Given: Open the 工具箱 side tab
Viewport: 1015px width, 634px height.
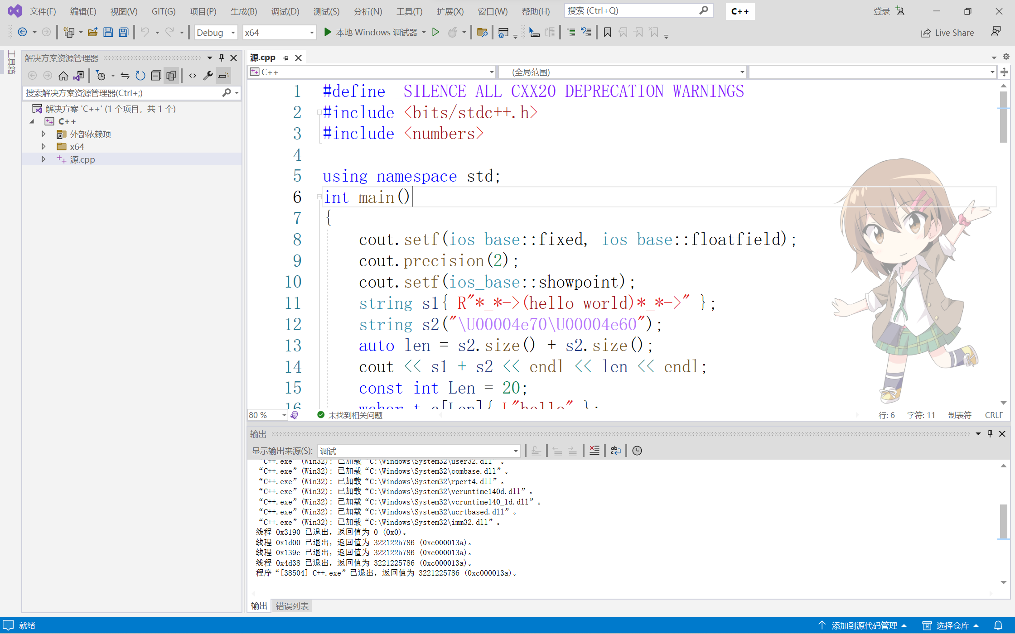Looking at the screenshot, I should (x=12, y=62).
